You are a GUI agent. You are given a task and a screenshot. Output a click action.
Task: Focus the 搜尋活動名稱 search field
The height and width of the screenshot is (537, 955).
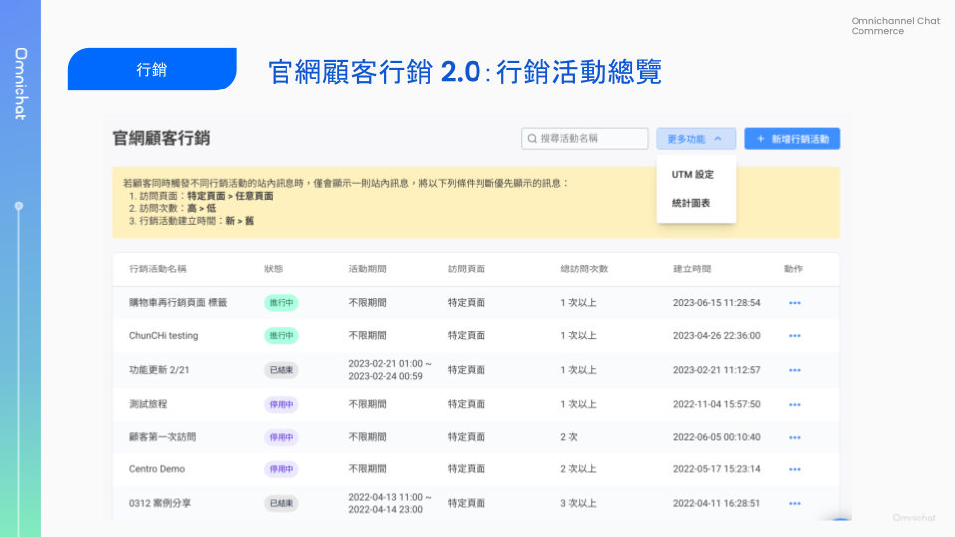click(x=585, y=139)
